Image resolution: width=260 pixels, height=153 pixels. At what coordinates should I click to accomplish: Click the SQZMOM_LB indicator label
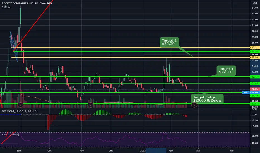pos(20,111)
